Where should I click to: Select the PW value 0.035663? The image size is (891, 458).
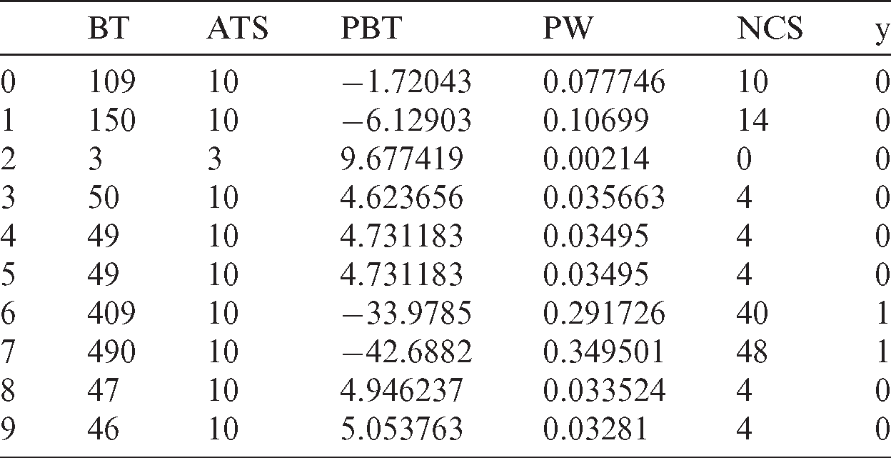tap(603, 199)
